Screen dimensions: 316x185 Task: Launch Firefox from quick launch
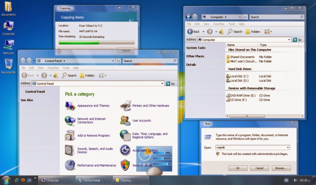coord(23,180)
